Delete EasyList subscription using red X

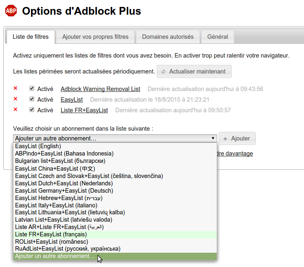click(x=16, y=99)
